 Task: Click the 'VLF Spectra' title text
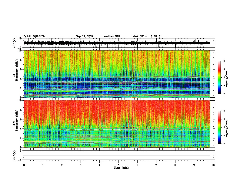click(x=34, y=36)
